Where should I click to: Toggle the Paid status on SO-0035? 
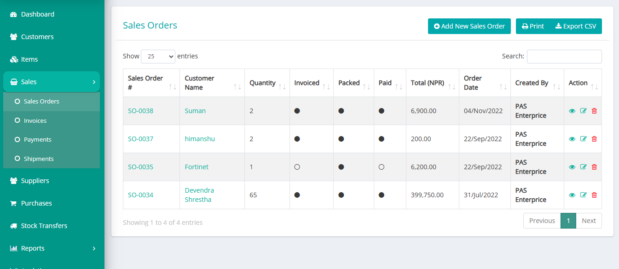382,166
